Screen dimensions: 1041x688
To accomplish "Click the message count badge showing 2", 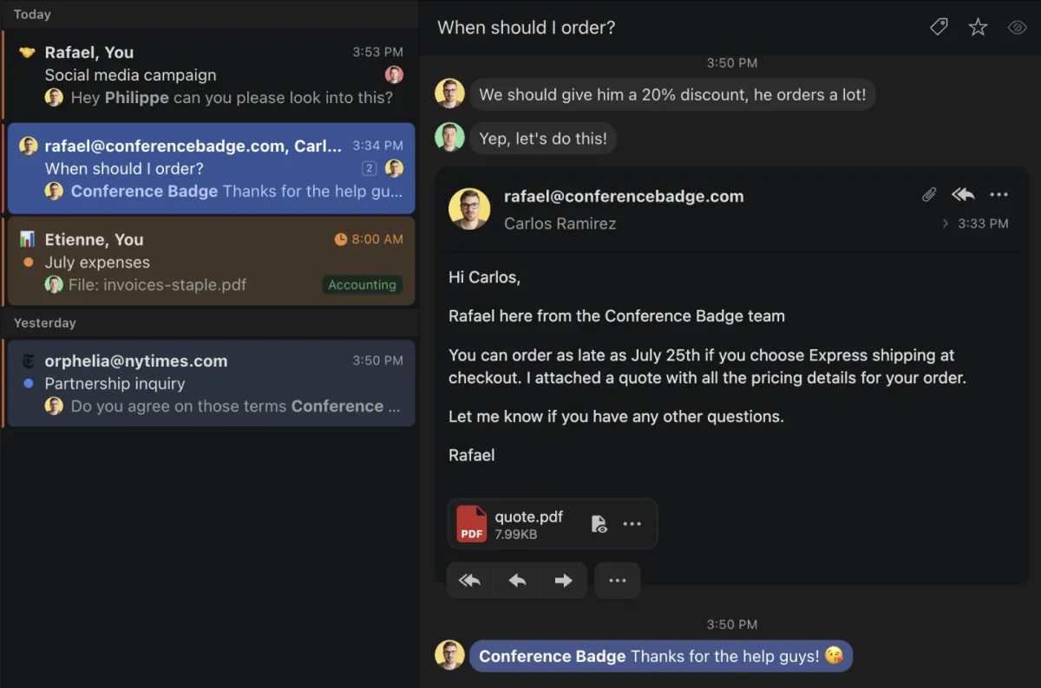I will click(x=370, y=168).
